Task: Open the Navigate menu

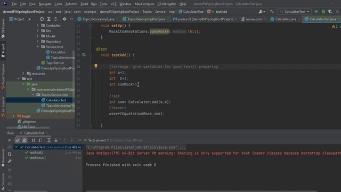Action: tap(45, 4)
